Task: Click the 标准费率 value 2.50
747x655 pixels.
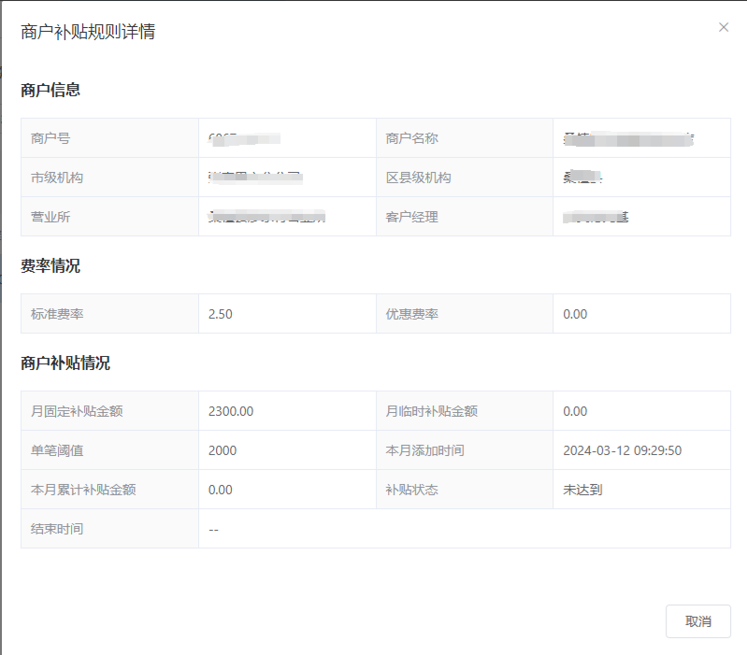Action: pos(221,314)
